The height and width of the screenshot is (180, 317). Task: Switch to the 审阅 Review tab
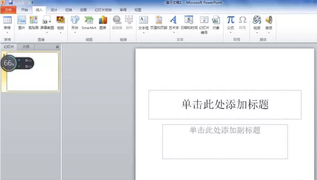coord(123,10)
